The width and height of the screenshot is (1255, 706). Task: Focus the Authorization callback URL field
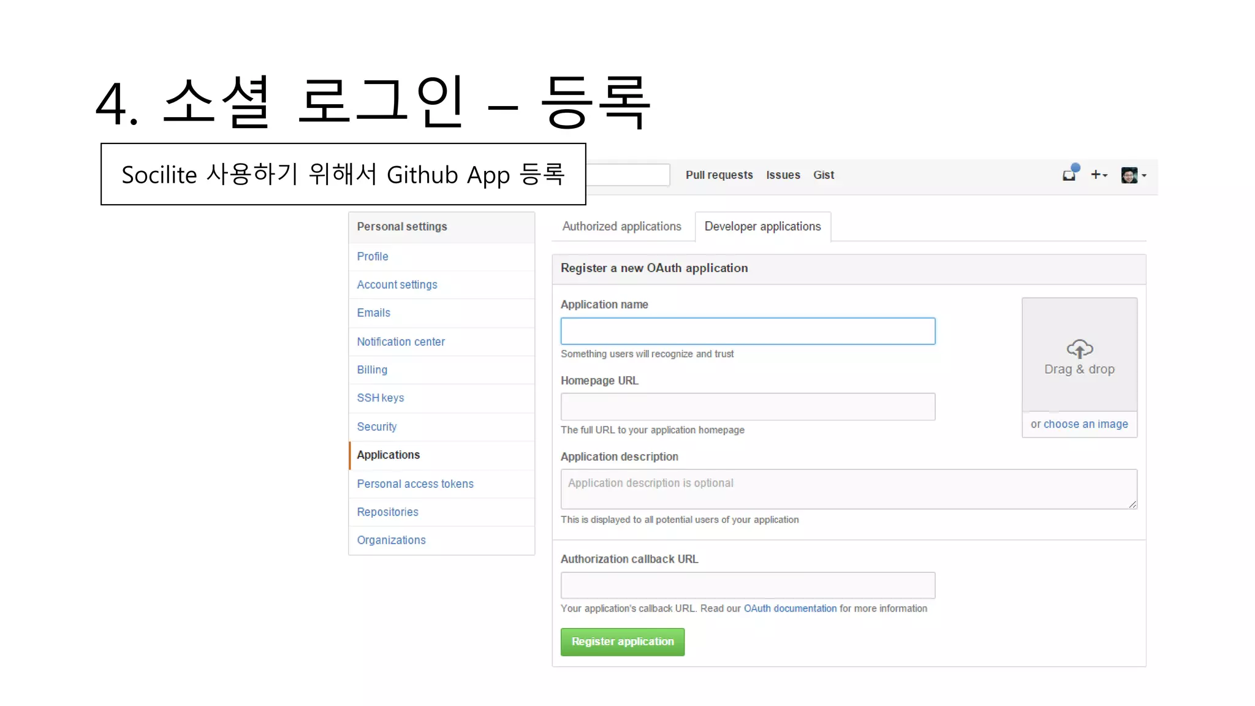(x=748, y=585)
